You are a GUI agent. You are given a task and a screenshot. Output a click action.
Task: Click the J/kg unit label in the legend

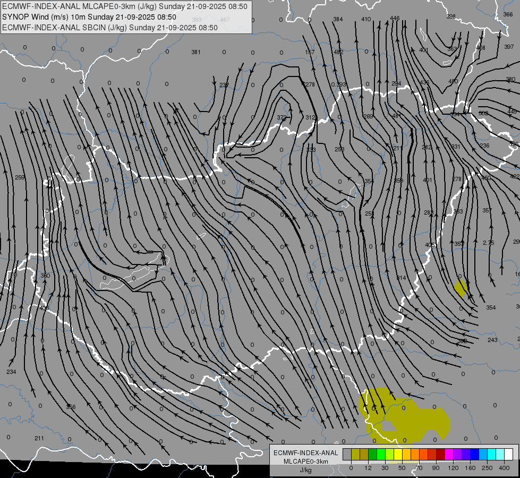(306, 470)
